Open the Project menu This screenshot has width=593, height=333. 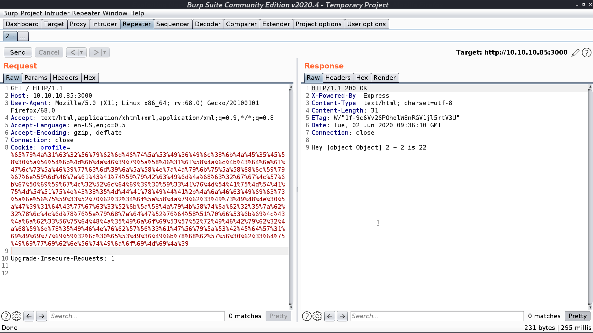pos(32,13)
